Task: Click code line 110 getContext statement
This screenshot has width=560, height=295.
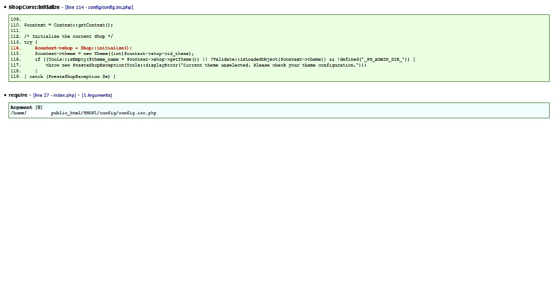Action: click(x=68, y=25)
